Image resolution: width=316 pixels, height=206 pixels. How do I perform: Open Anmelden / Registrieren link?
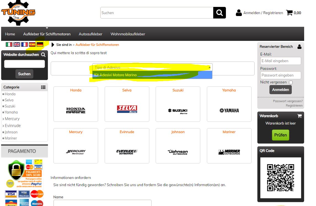coord(263,13)
